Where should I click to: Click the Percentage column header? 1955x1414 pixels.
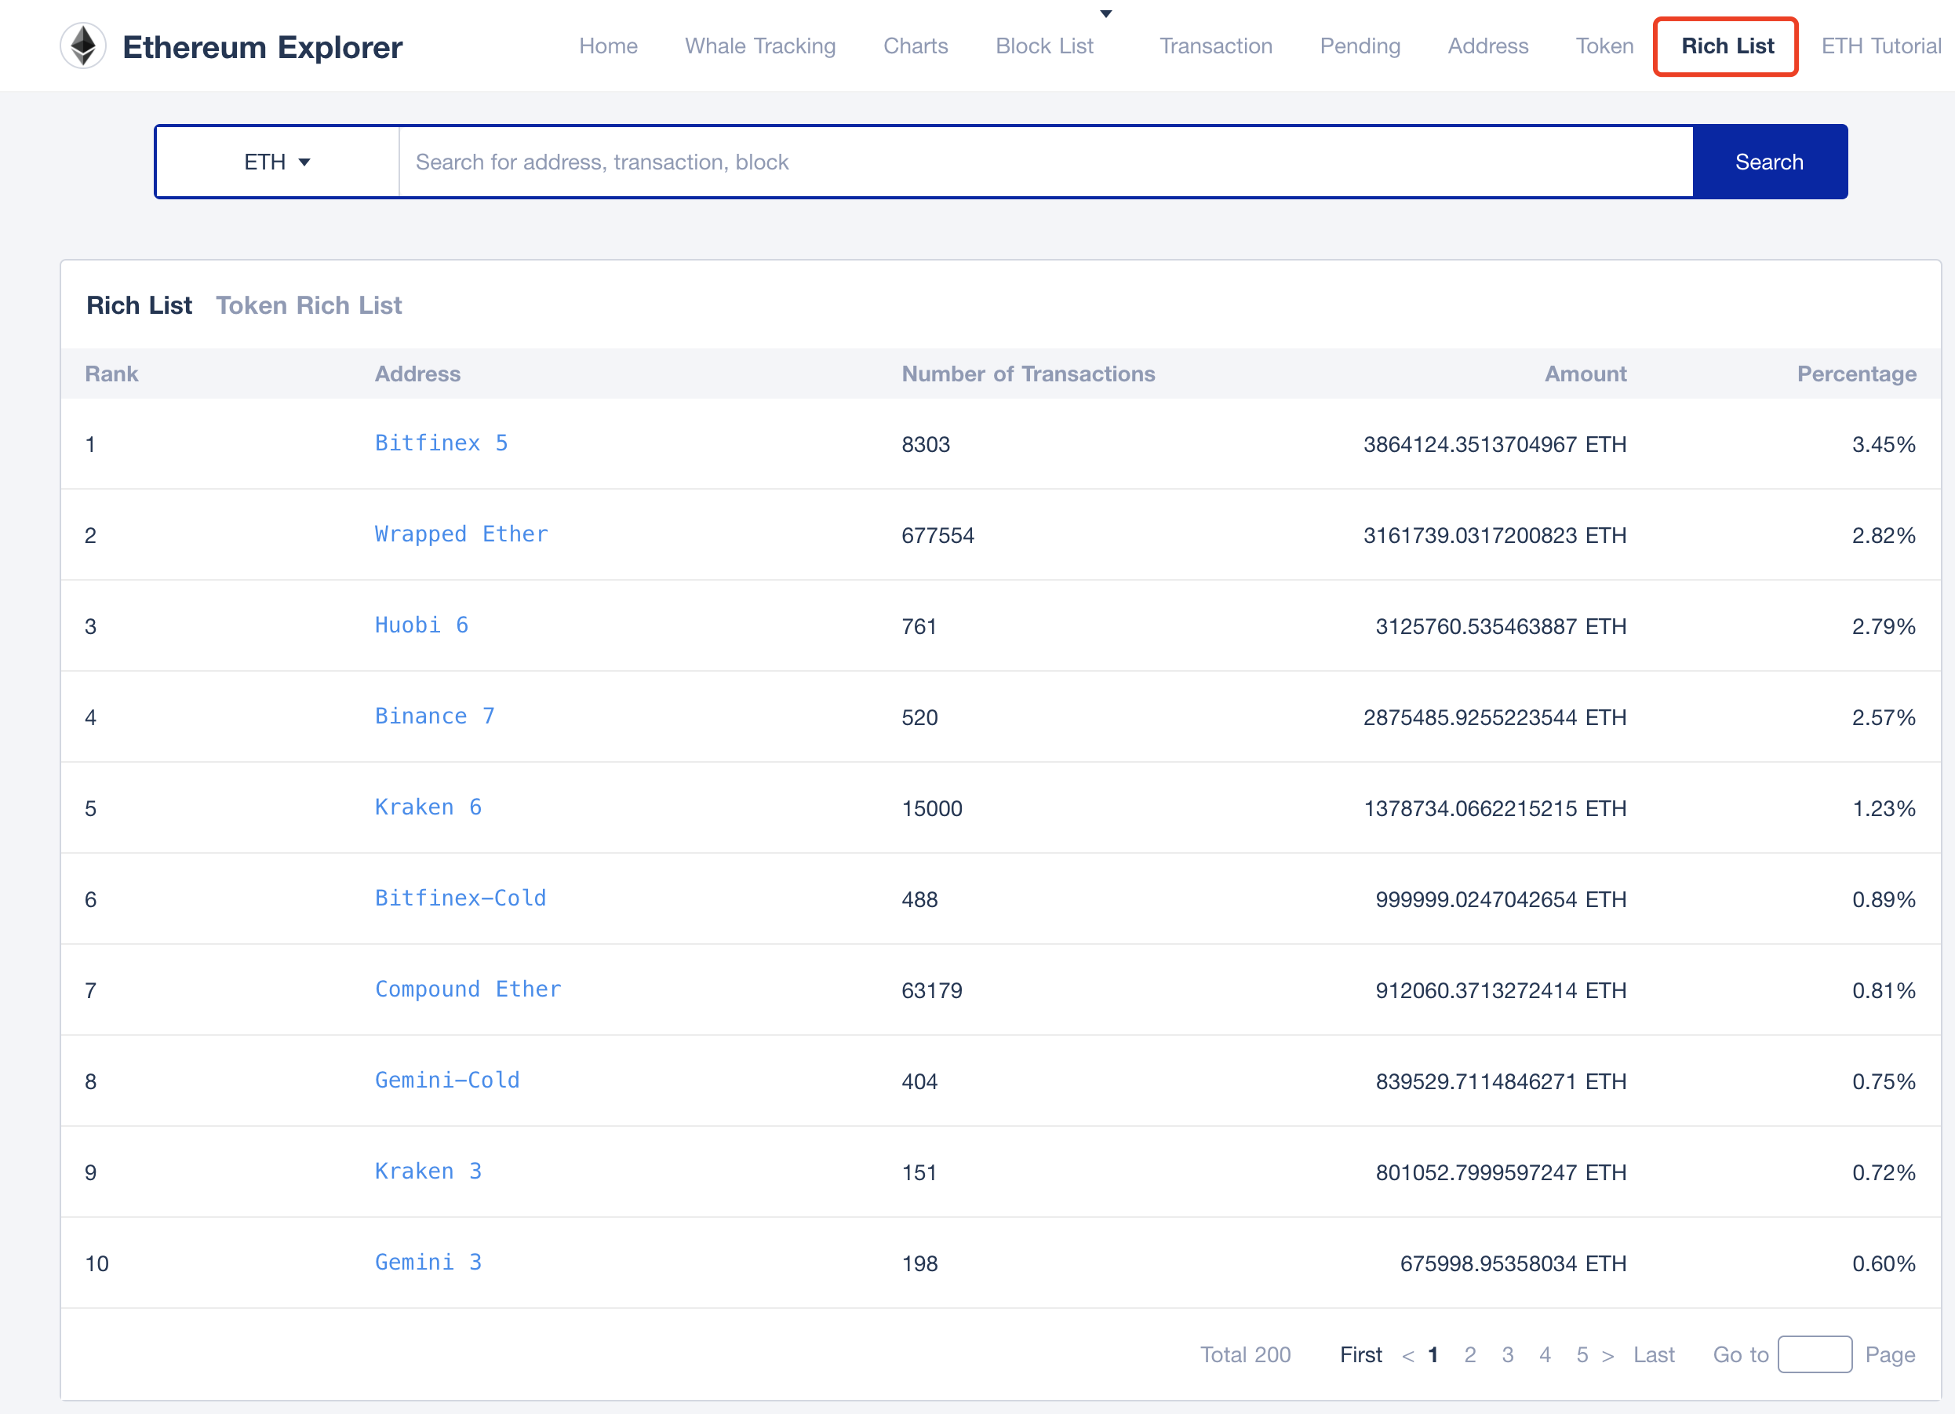pyautogui.click(x=1856, y=374)
